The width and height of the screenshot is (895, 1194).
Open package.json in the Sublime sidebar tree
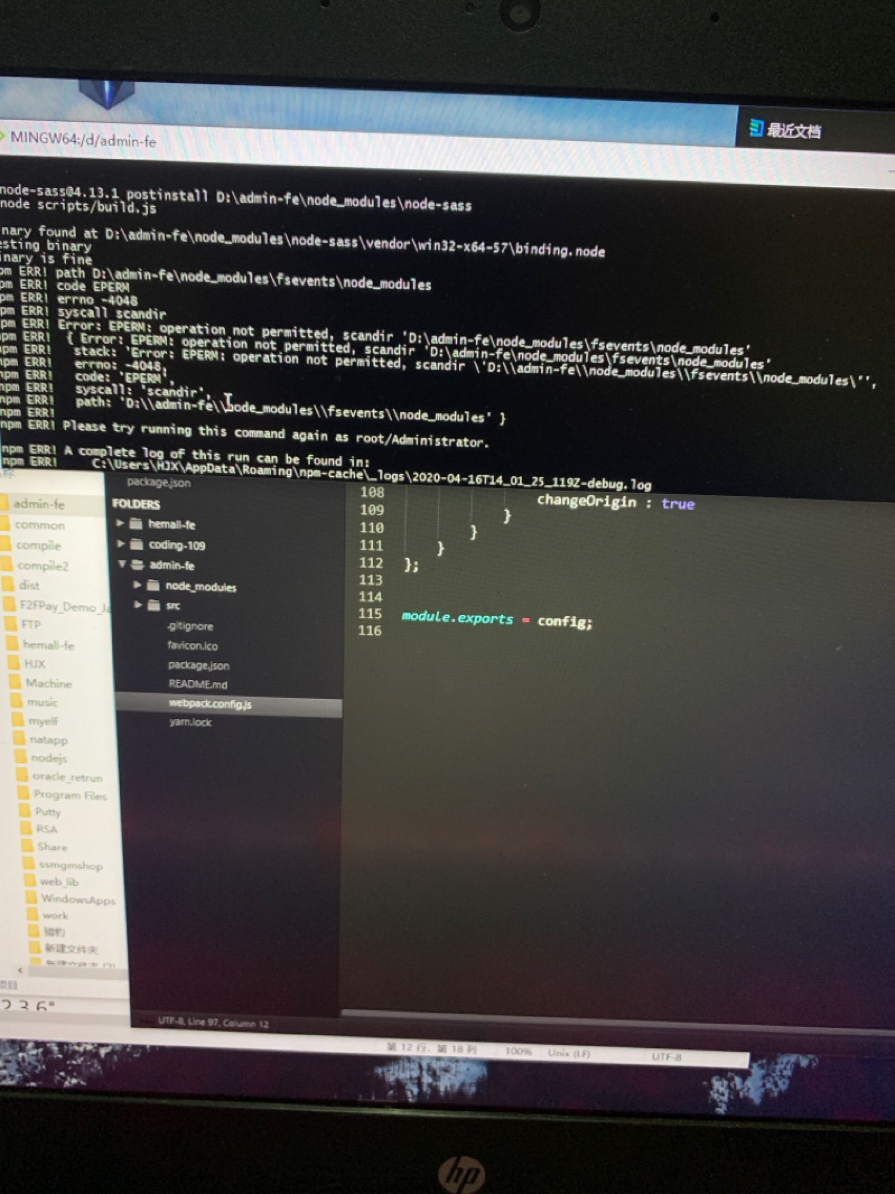pyautogui.click(x=199, y=665)
